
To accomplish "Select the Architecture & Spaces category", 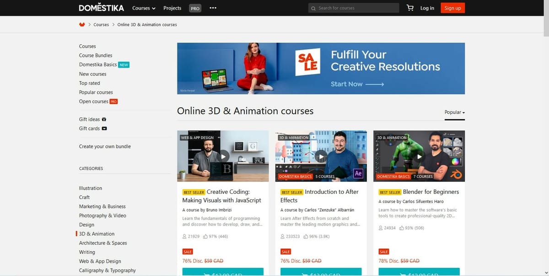I will click(103, 243).
